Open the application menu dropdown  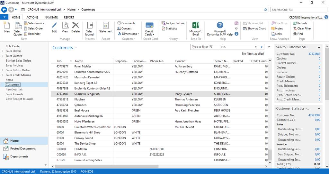4,17
